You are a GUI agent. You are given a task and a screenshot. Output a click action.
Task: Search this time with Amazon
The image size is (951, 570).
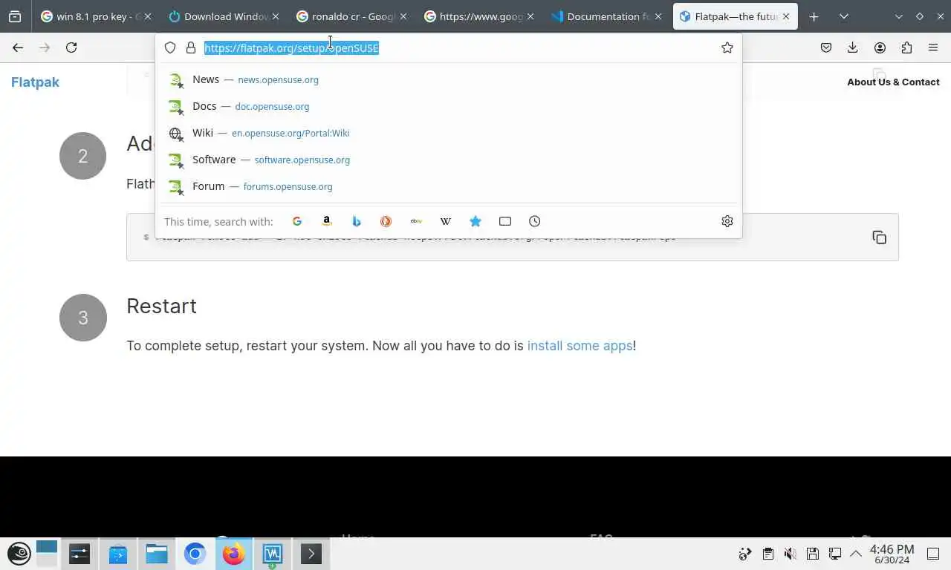(327, 221)
